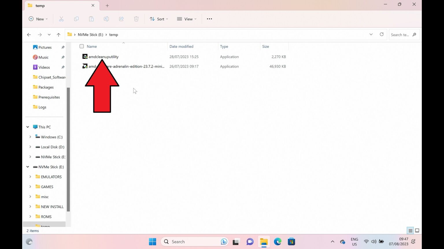The height and width of the screenshot is (249, 444).
Task: Click the Paste icon in the toolbar
Action: 91,19
